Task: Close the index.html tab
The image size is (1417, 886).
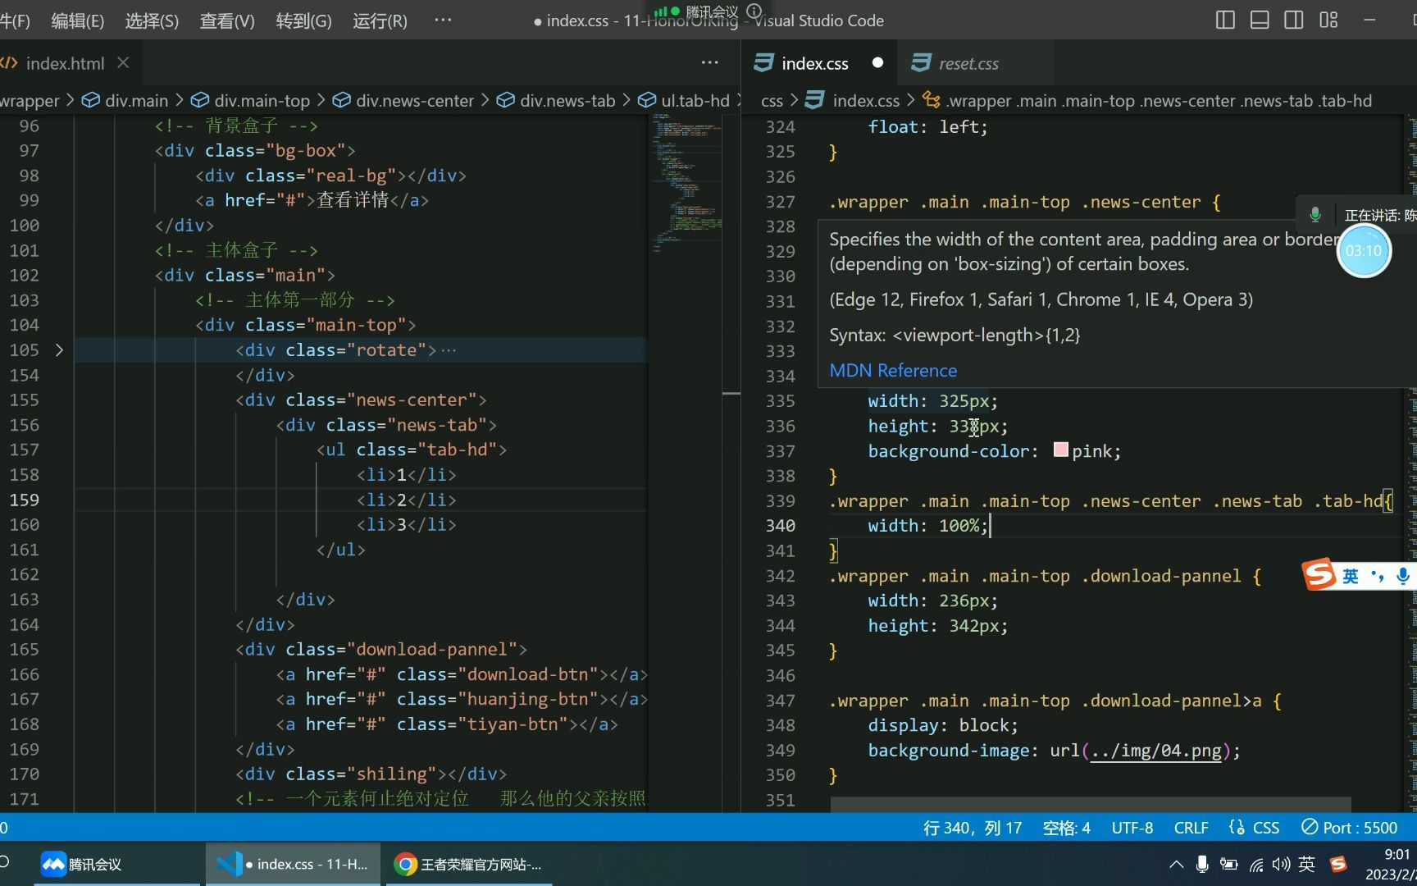Action: pyautogui.click(x=123, y=62)
